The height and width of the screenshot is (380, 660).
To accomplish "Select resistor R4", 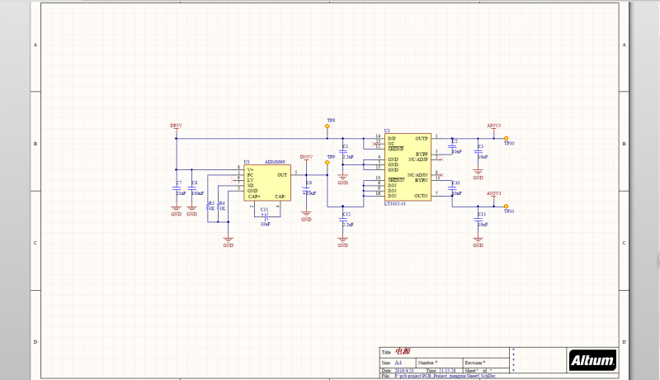I will (218, 206).
